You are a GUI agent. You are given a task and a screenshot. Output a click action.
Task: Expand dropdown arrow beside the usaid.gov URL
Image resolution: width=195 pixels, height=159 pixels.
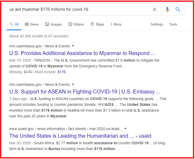pos(125,129)
